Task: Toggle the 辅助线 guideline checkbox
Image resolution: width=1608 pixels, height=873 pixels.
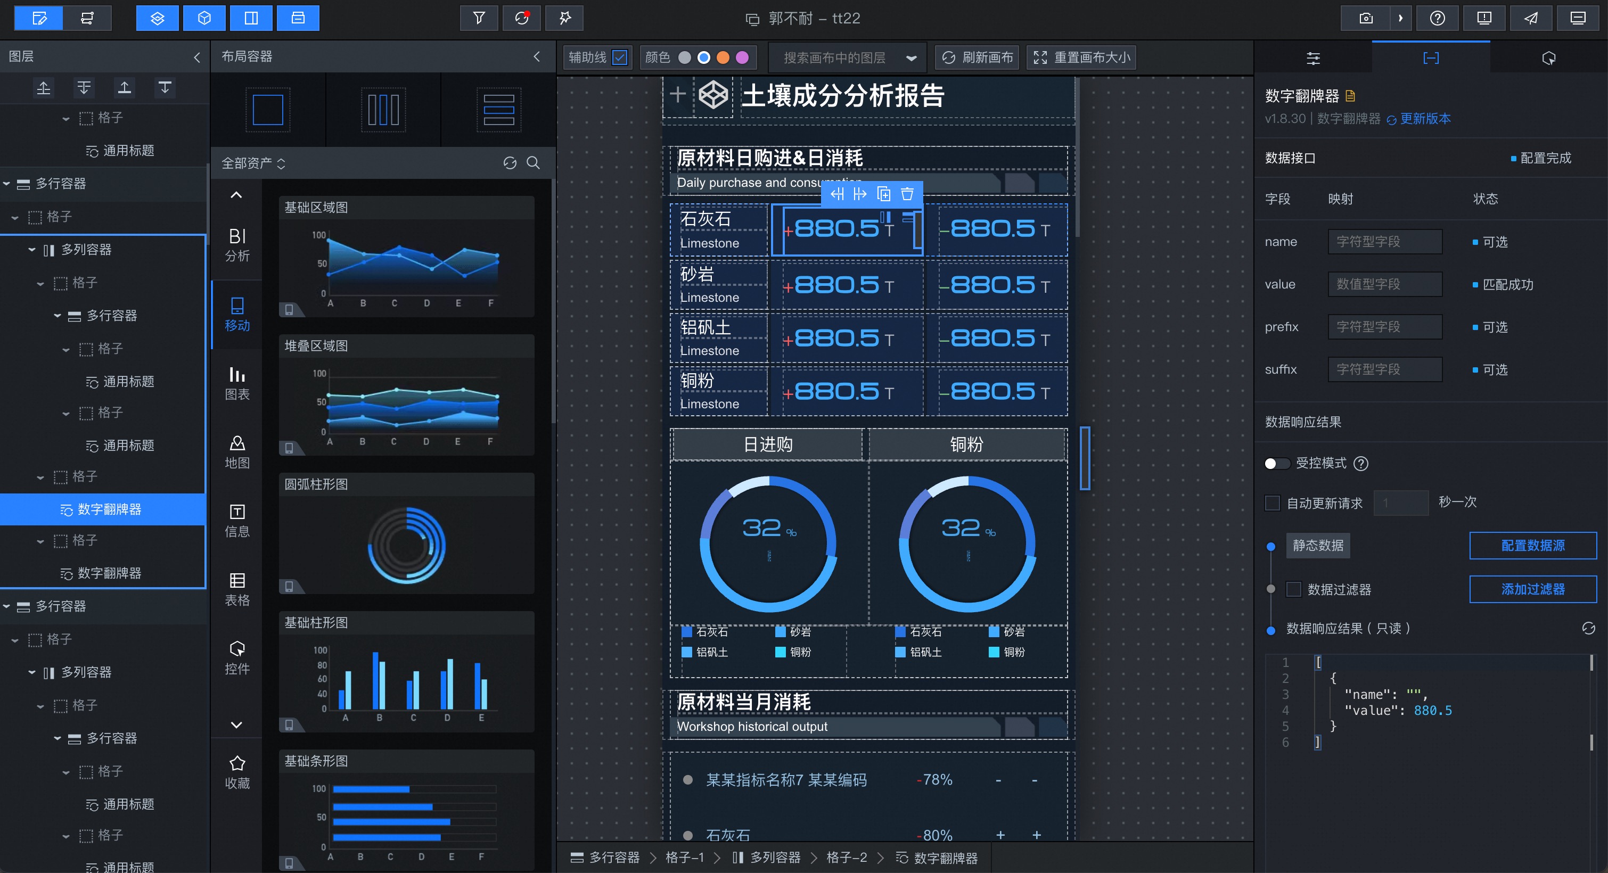Action: (x=620, y=57)
